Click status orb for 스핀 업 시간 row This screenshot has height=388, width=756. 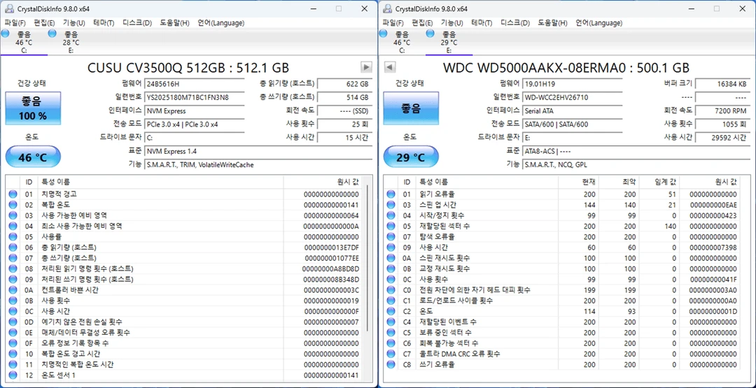391,205
